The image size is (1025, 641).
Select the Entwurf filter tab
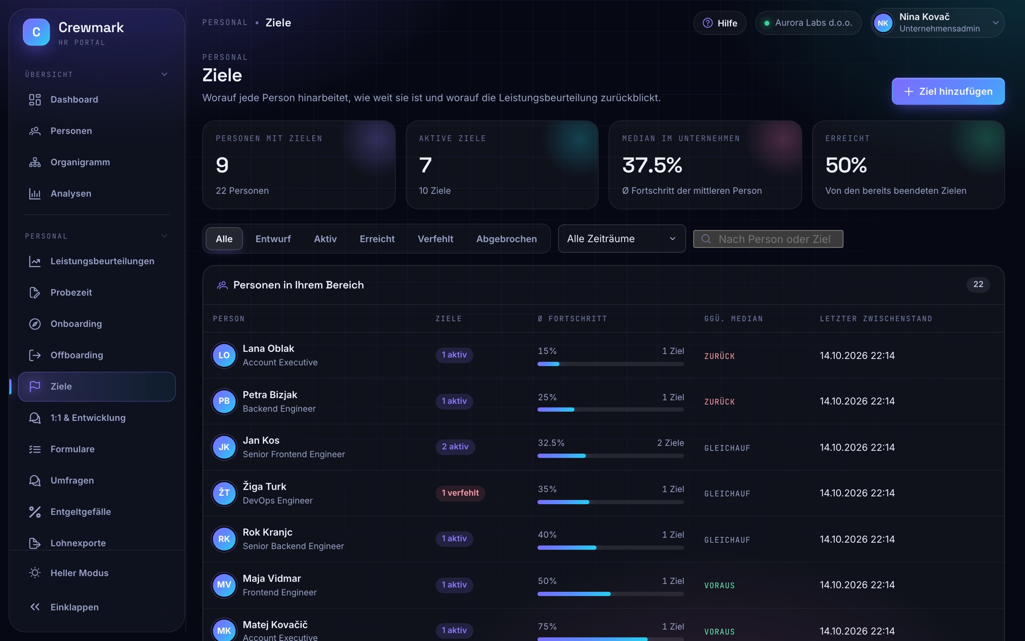point(273,239)
